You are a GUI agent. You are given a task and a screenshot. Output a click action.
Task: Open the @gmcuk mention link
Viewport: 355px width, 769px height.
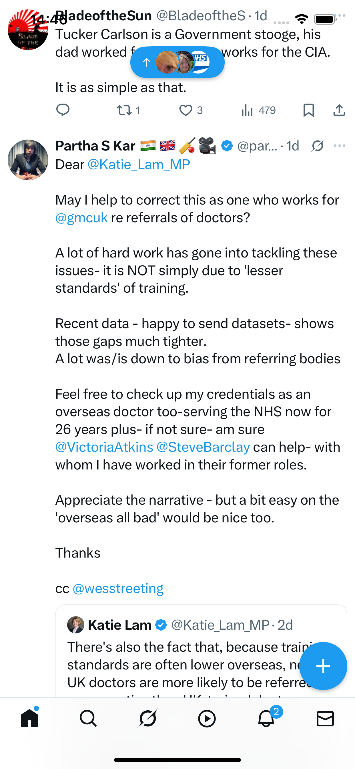(x=81, y=218)
